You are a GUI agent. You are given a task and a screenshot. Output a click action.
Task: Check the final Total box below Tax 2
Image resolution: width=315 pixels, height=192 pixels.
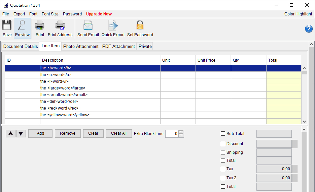click(x=223, y=187)
